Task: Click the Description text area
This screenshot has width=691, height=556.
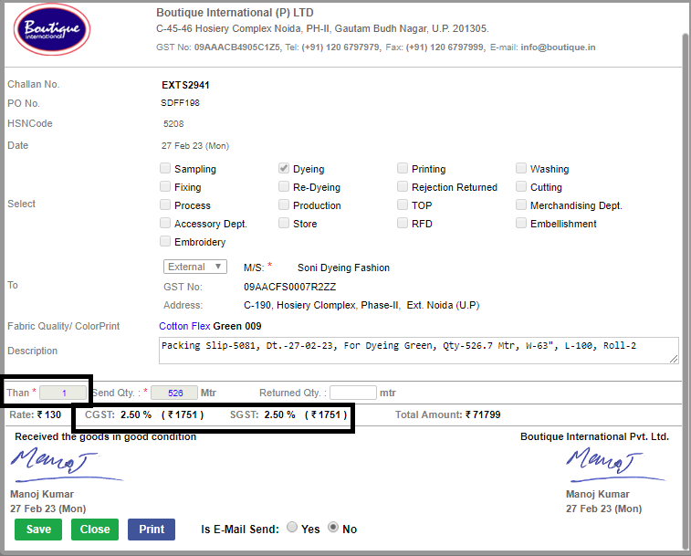Action: (419, 351)
